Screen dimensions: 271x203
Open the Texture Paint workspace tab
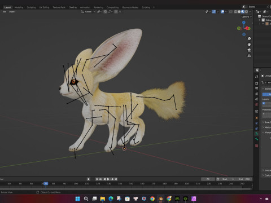click(x=59, y=7)
